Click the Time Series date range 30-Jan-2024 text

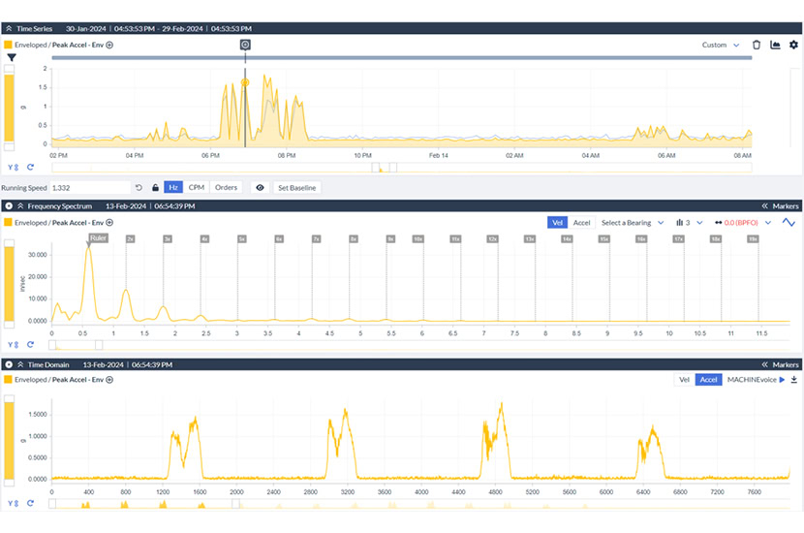click(85, 29)
